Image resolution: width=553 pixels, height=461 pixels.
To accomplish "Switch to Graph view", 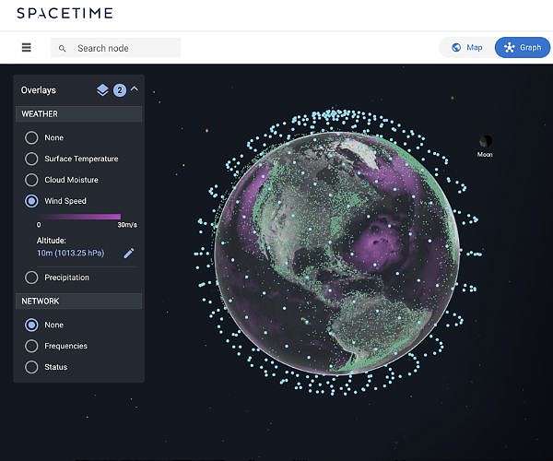I will tap(522, 47).
